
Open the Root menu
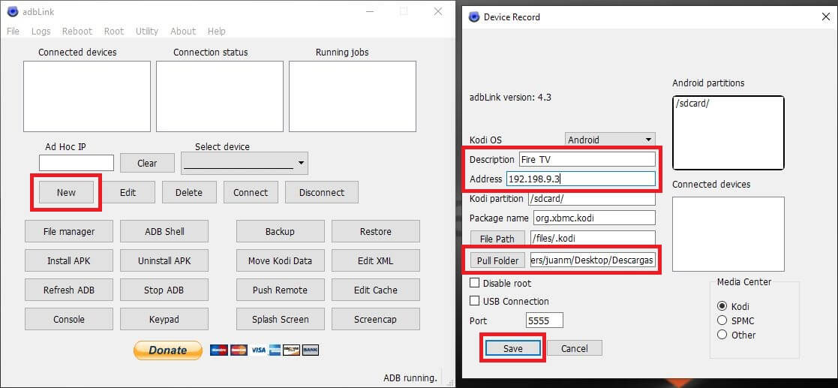[x=114, y=31]
